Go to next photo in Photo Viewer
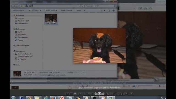Viewport: 176px width, 99px height. [103, 94]
